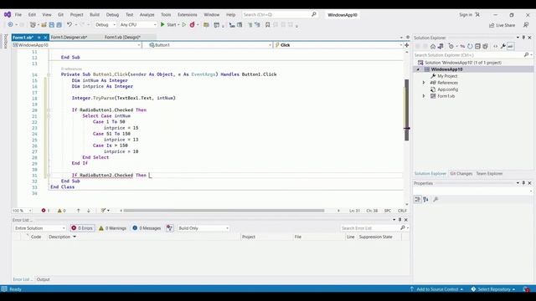Open the 100 % zoom level dropdown
This screenshot has height=301, width=536.
[x=22, y=211]
